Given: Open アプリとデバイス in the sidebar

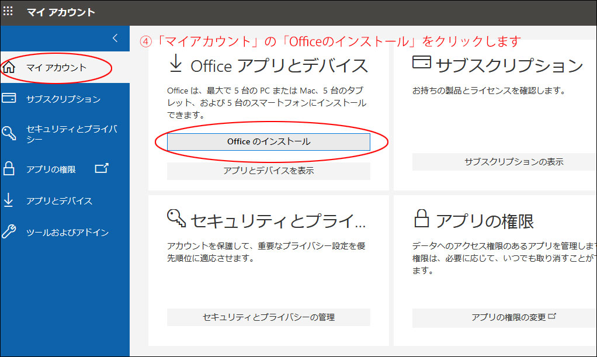Looking at the screenshot, I should [59, 201].
